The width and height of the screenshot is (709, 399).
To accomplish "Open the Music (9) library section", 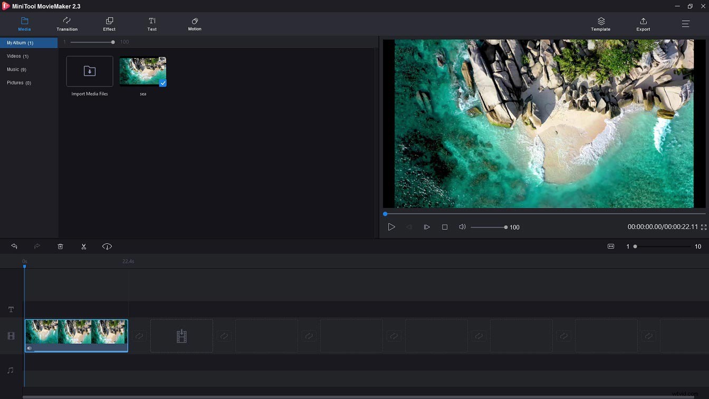I will [x=17, y=69].
